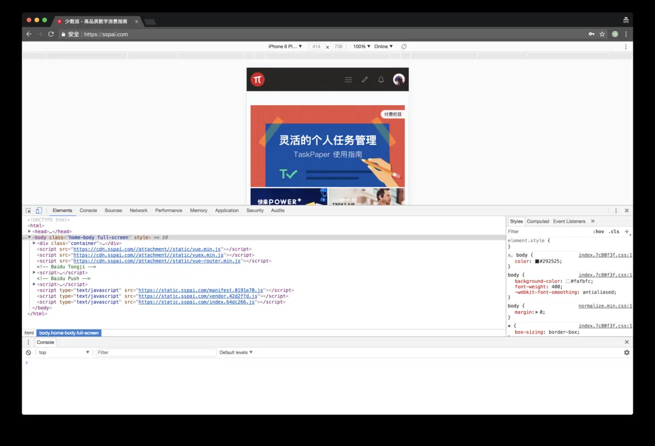The width and height of the screenshot is (655, 446).
Task: Click the Styles Filter input
Action: (x=548, y=231)
